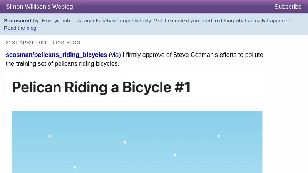Click the "Sponsored by:" bold label
Viewport: 308px width, 173px height.
click(x=22, y=20)
